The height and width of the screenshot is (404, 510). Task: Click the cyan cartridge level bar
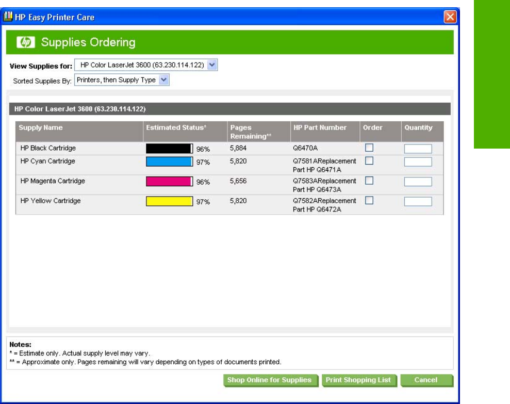click(170, 161)
